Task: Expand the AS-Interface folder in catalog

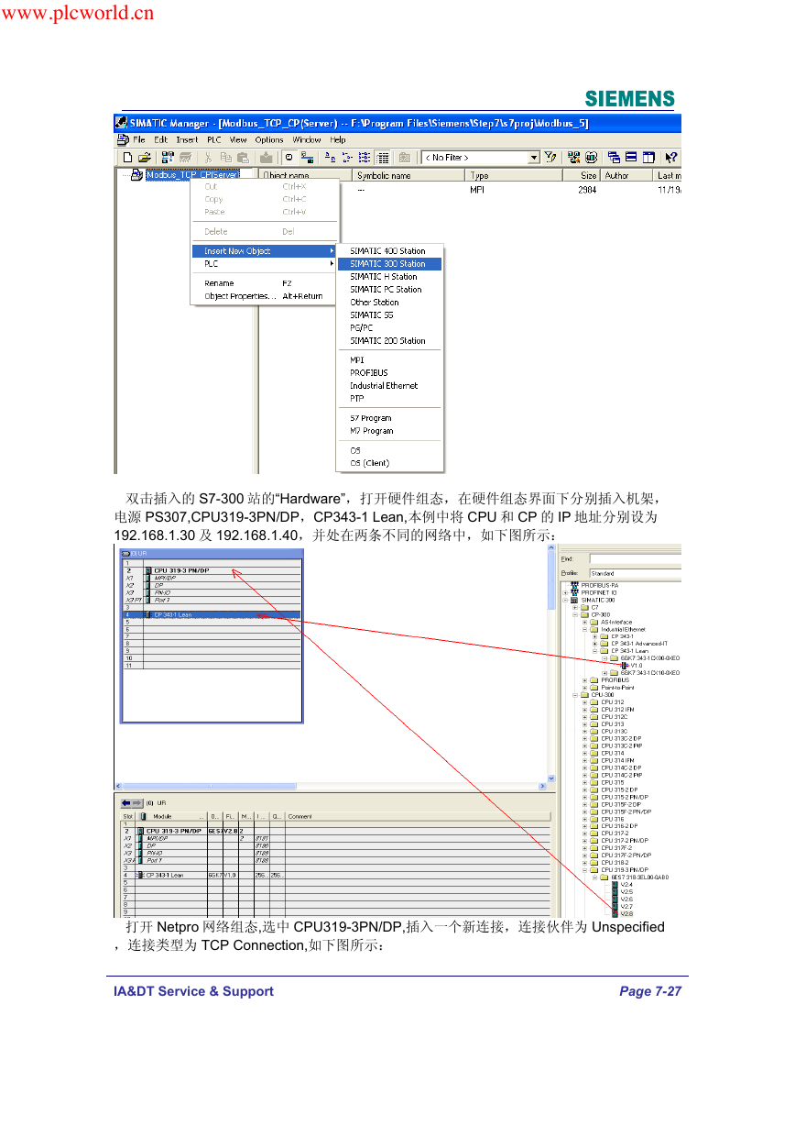Action: click(x=584, y=622)
